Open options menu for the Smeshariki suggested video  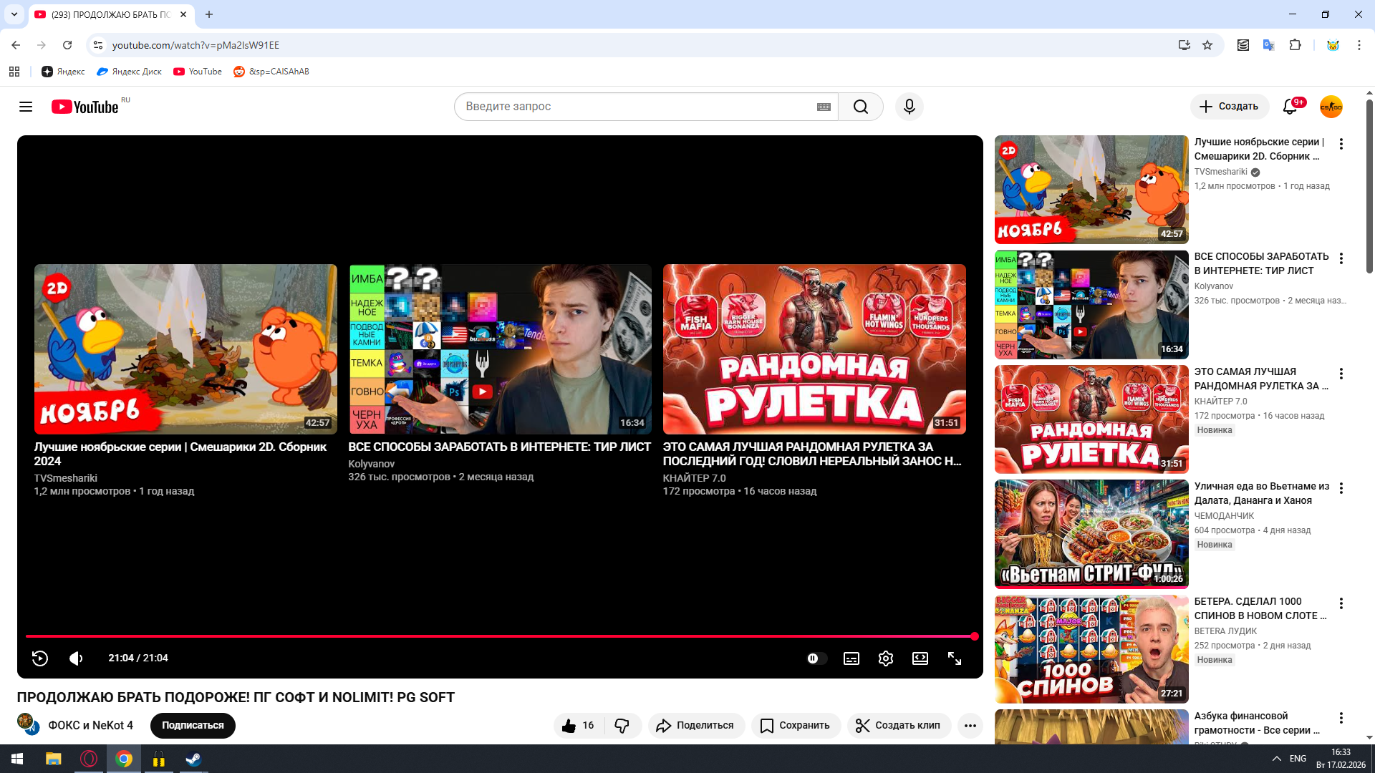1341,144
